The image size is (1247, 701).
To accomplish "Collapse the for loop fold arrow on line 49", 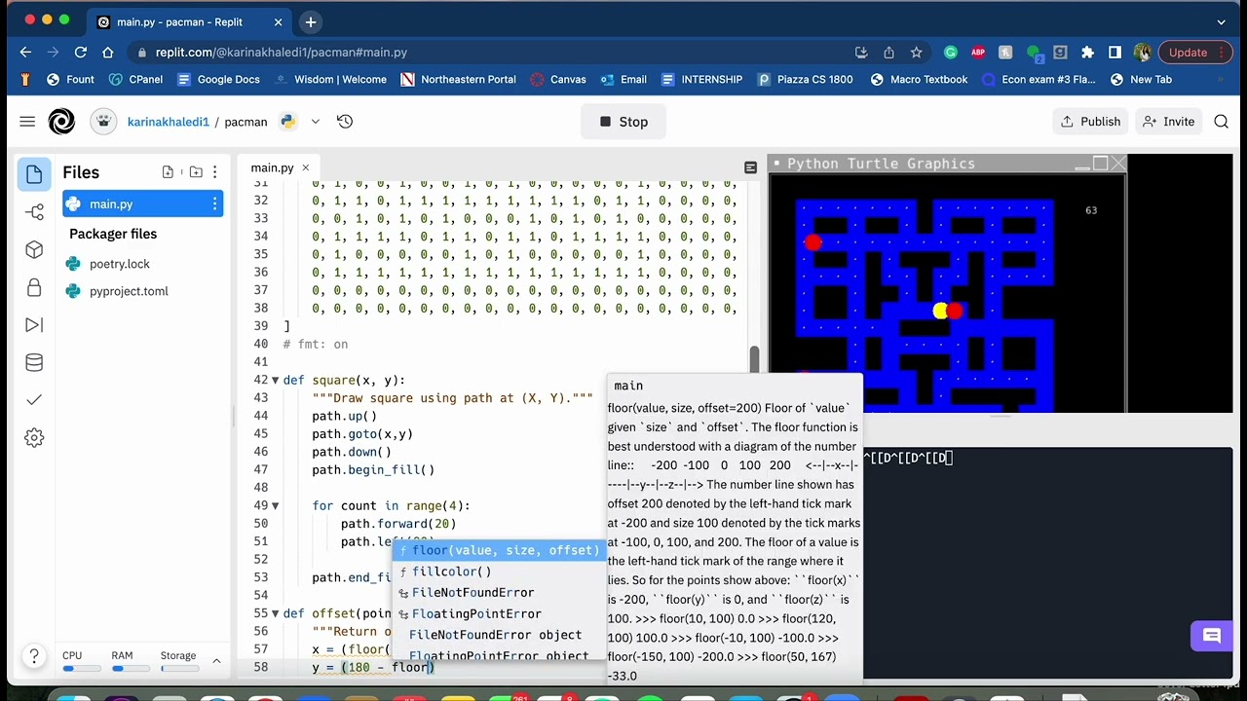I will pos(276,506).
